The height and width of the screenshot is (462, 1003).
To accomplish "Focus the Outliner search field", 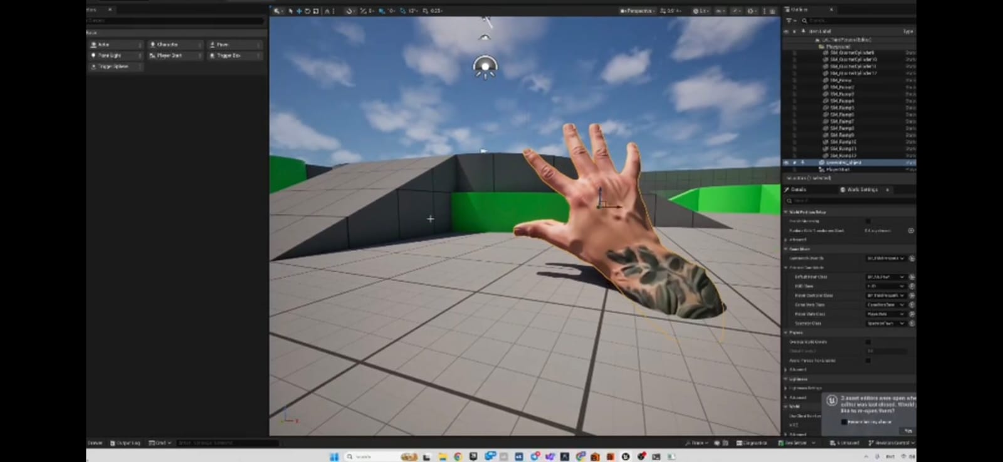I will (859, 21).
